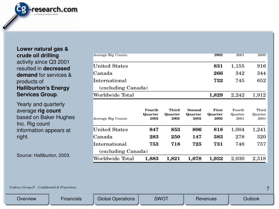Click 'Halliburton's Energy Services Group' heading text
This screenshot has height=209, width=279.
point(43,91)
